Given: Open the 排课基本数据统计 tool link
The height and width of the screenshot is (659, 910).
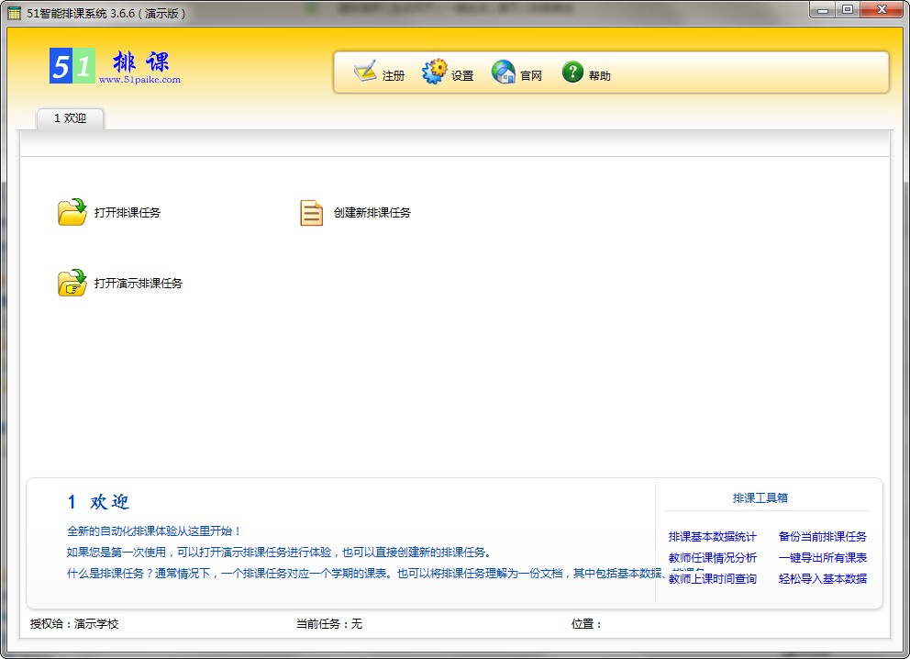Looking at the screenshot, I should pyautogui.click(x=713, y=537).
